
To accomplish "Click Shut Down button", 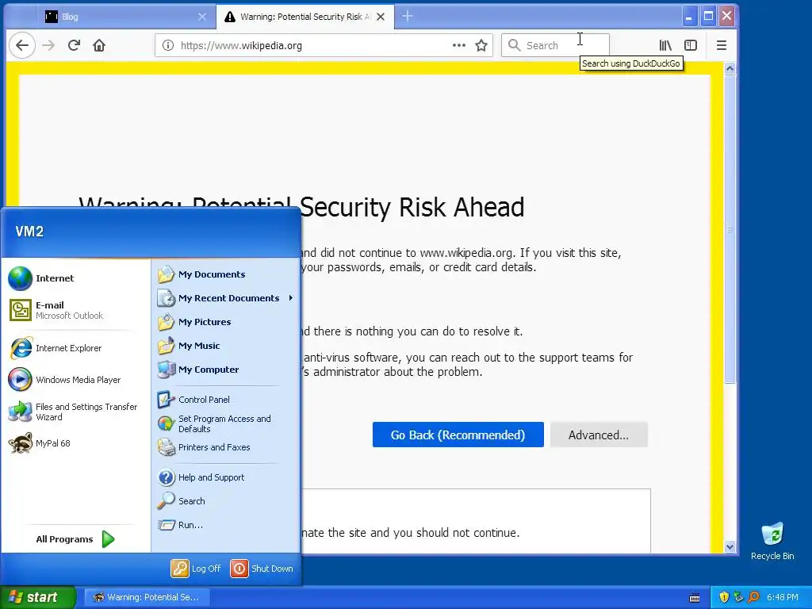I will point(262,569).
